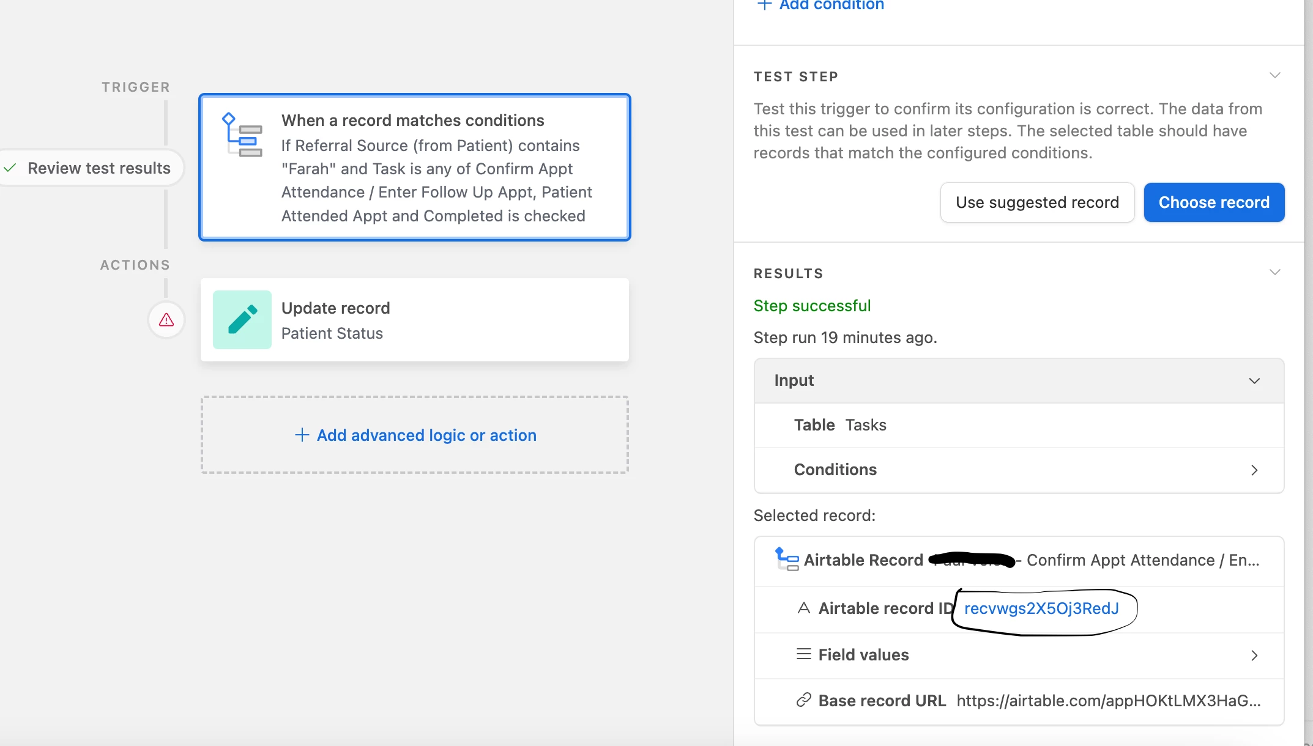
Task: Expand the Field values row arrow
Action: [x=1254, y=656]
